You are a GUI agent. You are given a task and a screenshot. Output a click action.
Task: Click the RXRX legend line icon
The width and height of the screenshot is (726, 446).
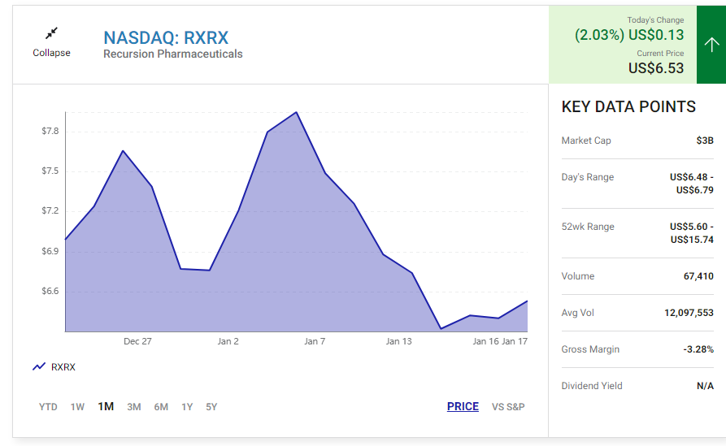pos(39,367)
